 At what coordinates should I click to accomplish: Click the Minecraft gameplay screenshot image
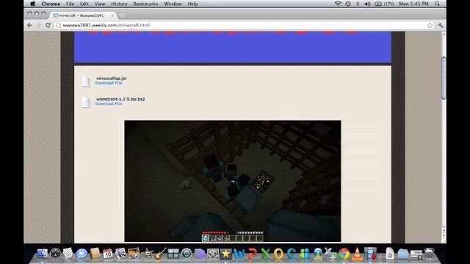pos(233,181)
